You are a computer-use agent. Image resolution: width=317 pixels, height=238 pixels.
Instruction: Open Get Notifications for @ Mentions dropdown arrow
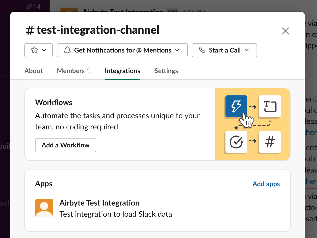pyautogui.click(x=177, y=50)
